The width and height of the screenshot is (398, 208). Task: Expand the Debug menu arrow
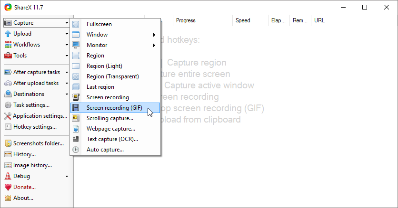pos(67,176)
